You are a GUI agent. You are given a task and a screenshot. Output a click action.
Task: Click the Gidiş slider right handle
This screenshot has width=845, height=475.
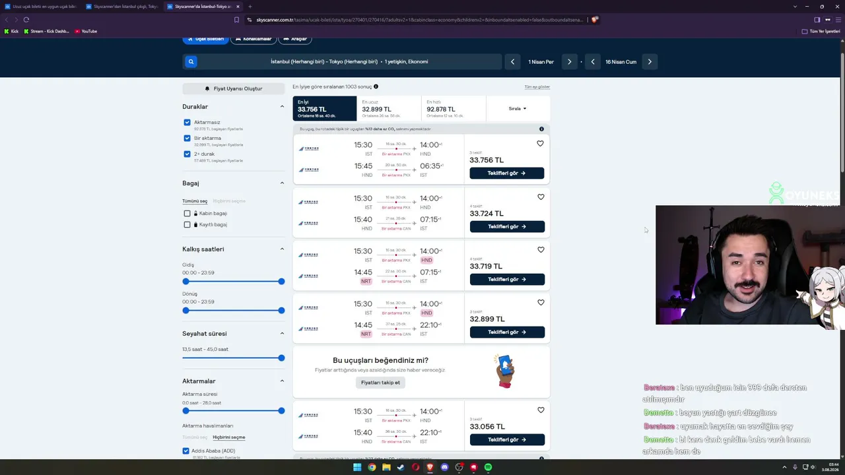coord(281,282)
